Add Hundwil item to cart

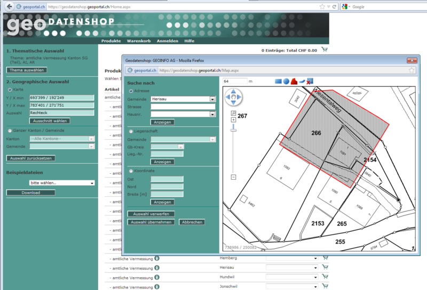[325, 277]
